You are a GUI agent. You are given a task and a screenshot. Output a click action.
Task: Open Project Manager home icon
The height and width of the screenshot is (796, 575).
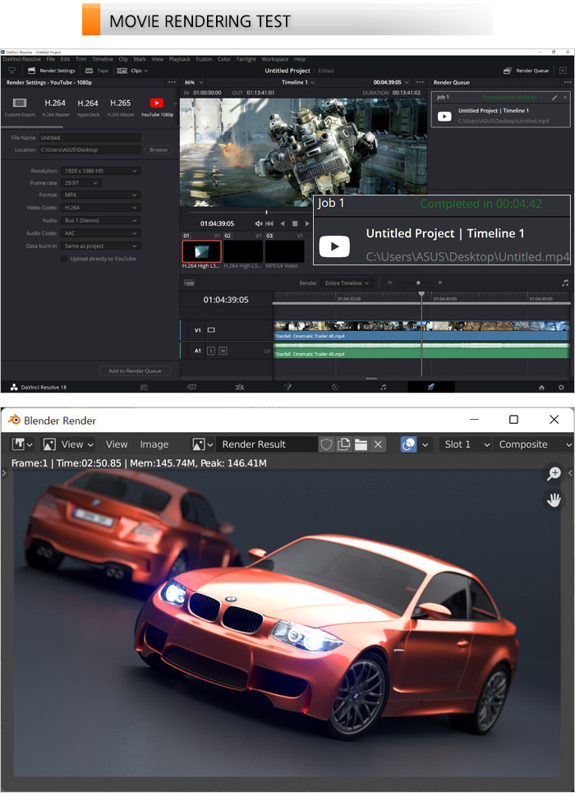tap(541, 388)
